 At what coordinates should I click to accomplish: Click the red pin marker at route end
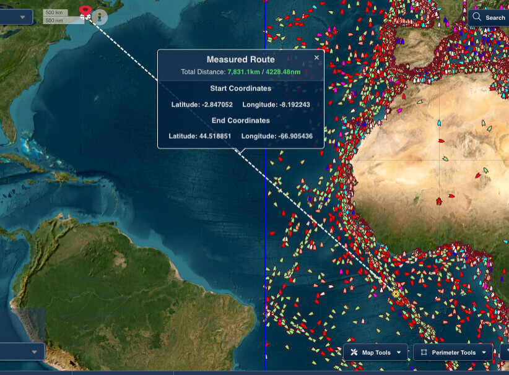click(x=85, y=11)
